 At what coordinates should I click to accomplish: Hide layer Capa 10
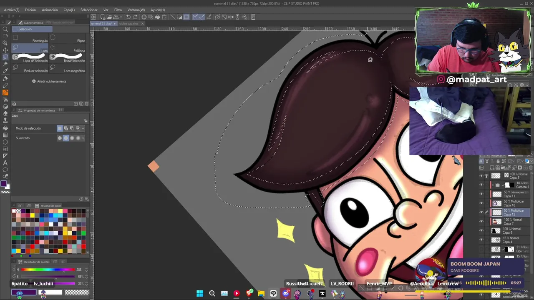tap(481, 203)
